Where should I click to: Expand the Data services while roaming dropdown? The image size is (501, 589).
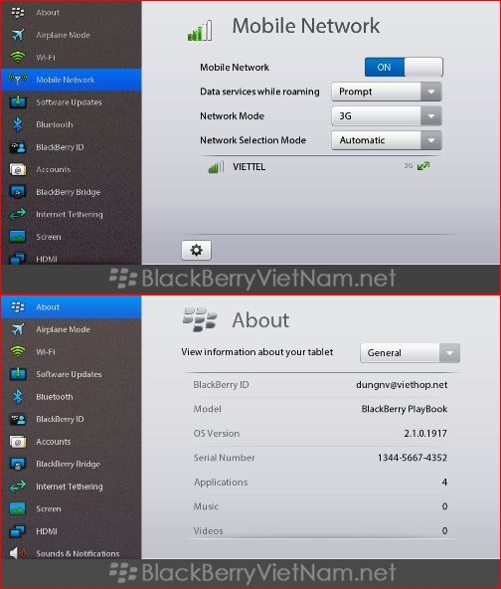coord(387,92)
